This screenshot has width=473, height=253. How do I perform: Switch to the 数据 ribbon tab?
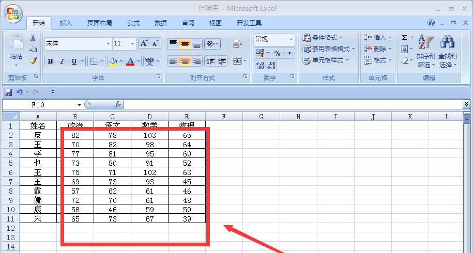tap(160, 23)
